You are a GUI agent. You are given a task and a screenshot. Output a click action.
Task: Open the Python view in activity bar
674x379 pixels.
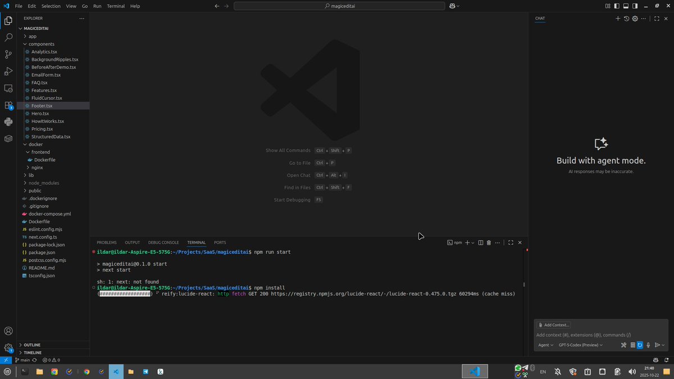point(8,122)
